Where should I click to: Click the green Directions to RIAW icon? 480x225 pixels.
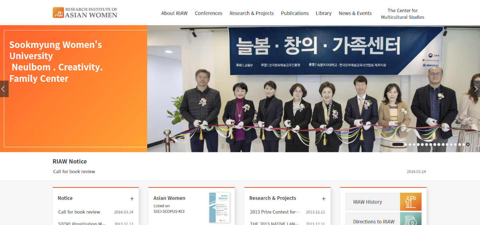point(411,219)
